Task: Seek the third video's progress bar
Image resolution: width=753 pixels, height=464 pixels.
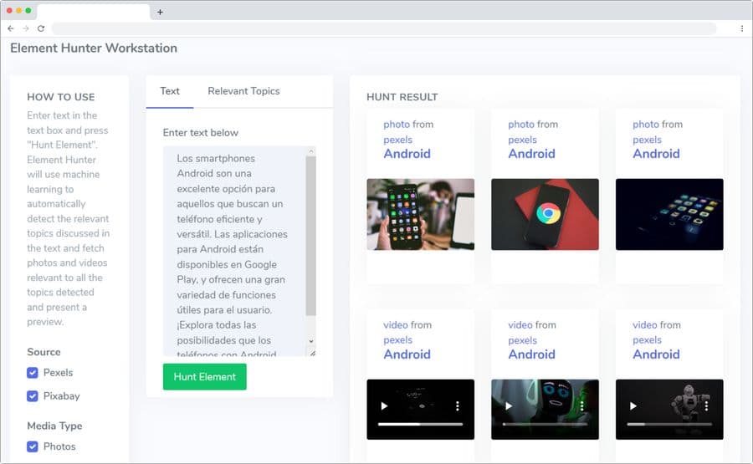Action: coord(669,424)
